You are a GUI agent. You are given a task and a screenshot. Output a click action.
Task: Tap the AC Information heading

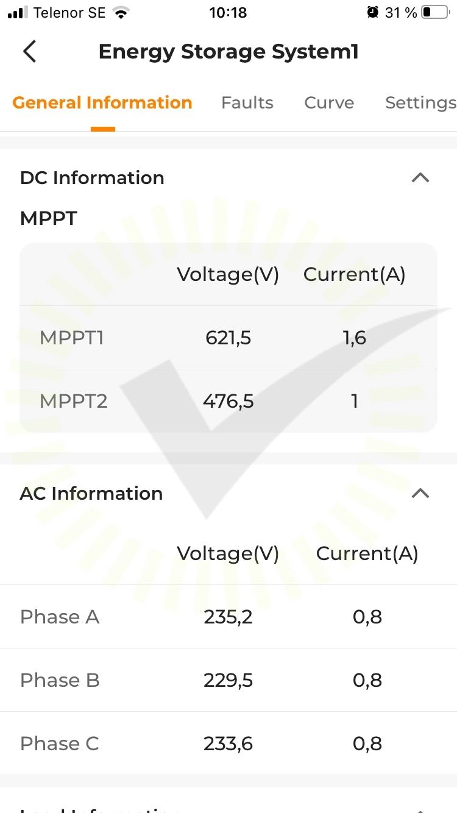click(x=91, y=493)
